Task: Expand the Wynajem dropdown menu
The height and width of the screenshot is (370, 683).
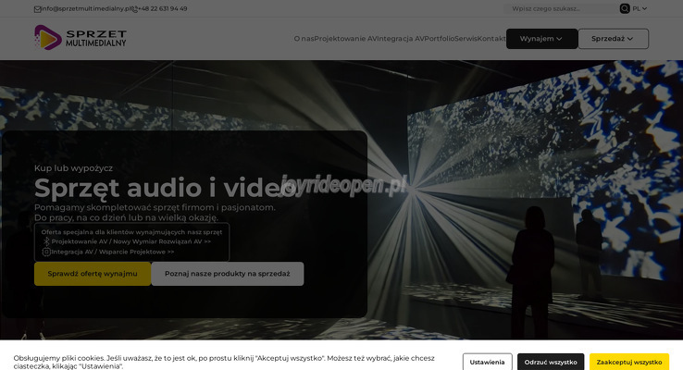Action: click(x=541, y=39)
